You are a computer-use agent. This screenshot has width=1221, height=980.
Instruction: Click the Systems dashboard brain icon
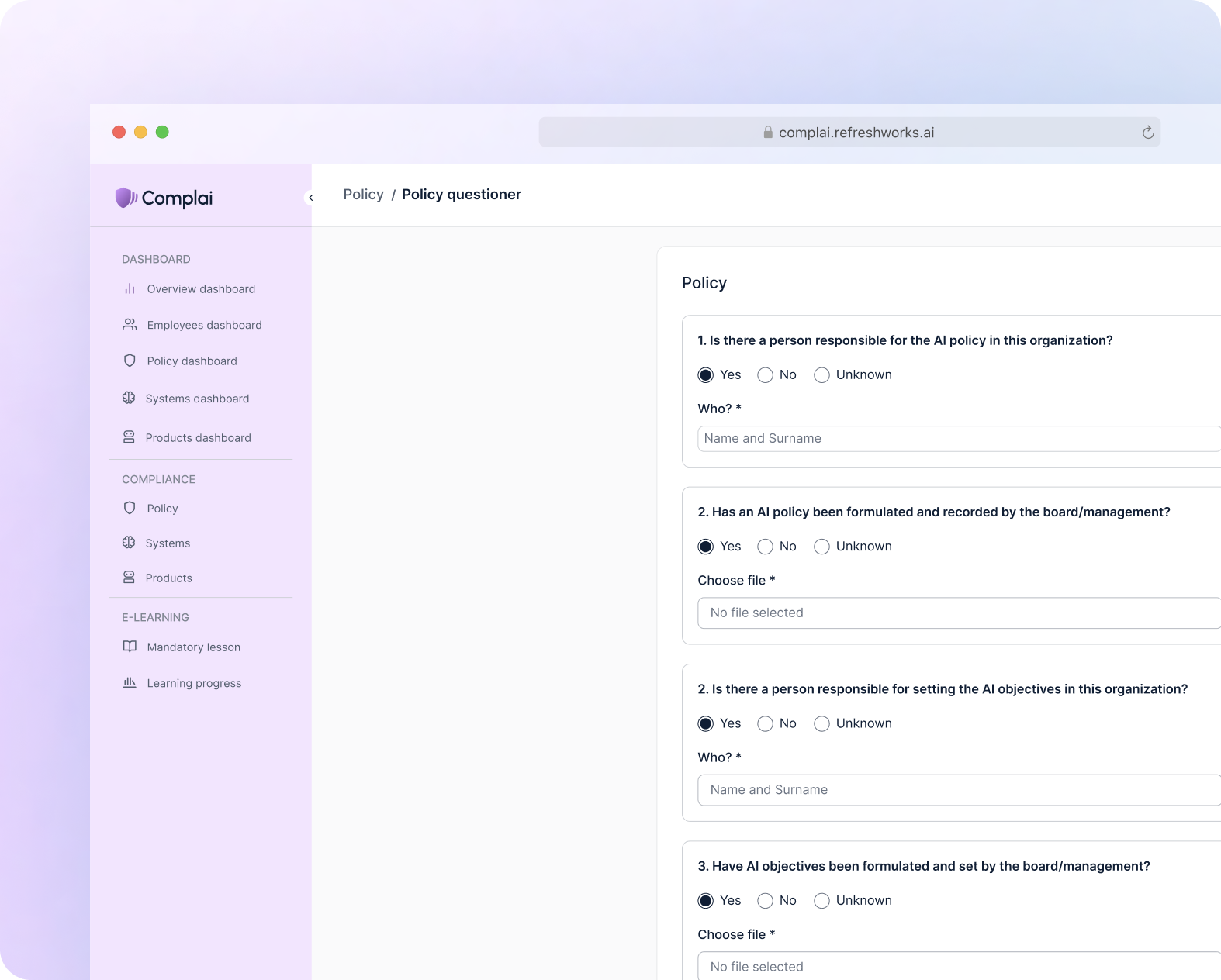coord(129,399)
